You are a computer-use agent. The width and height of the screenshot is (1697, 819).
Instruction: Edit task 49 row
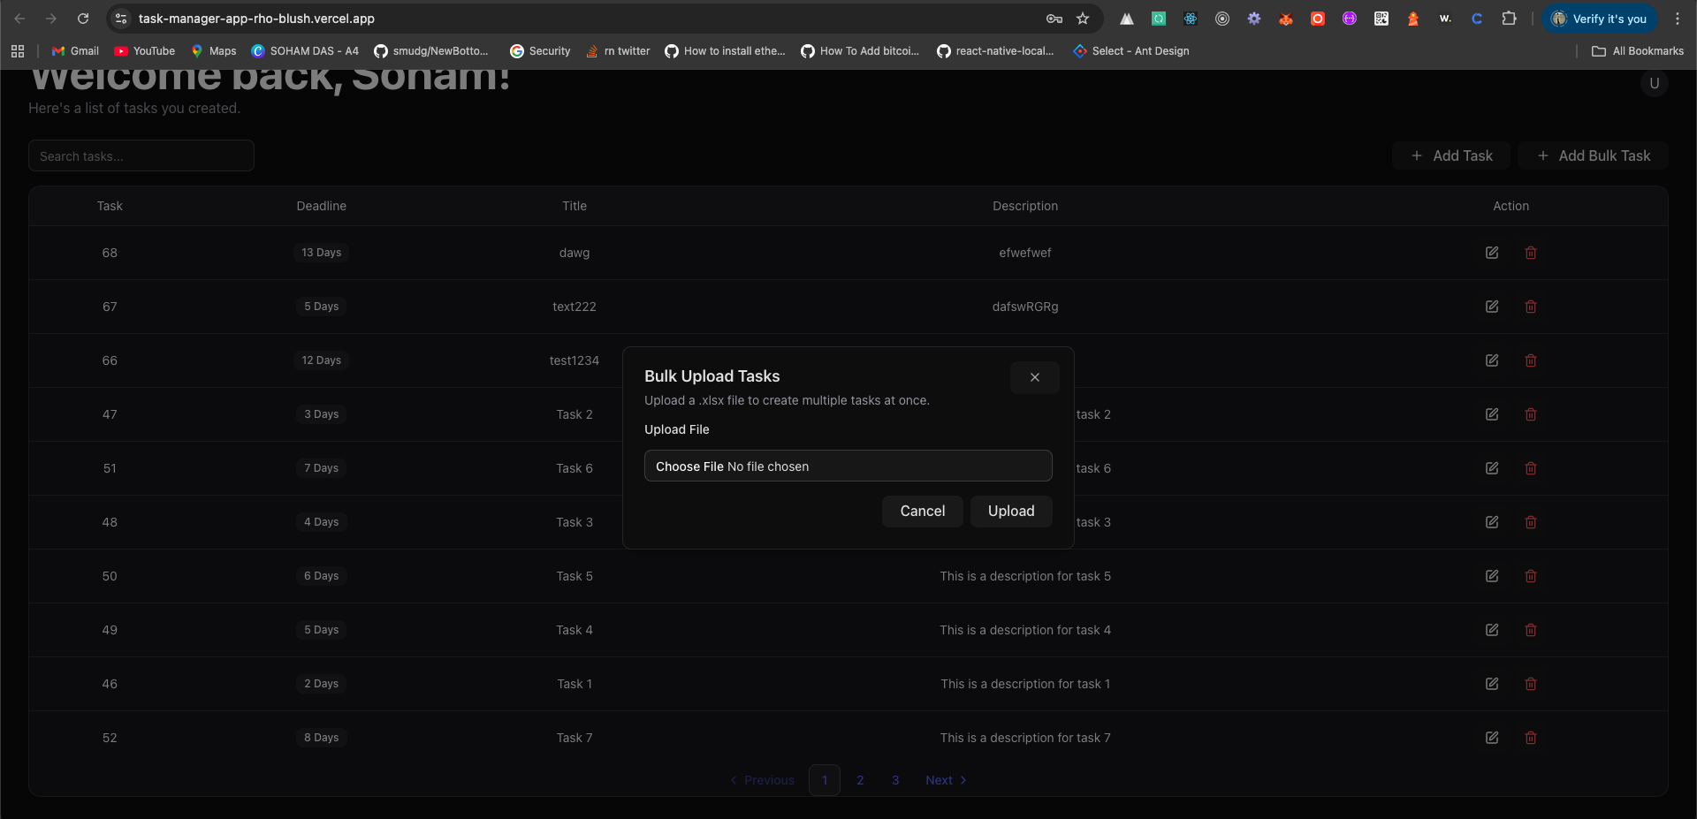click(1492, 630)
